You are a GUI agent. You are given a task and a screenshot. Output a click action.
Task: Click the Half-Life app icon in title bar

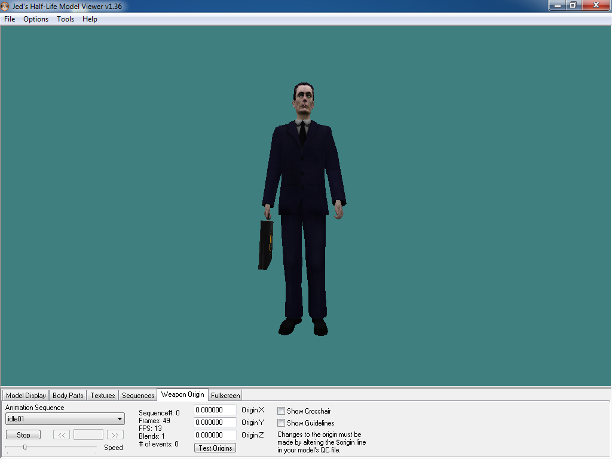pyautogui.click(x=5, y=6)
